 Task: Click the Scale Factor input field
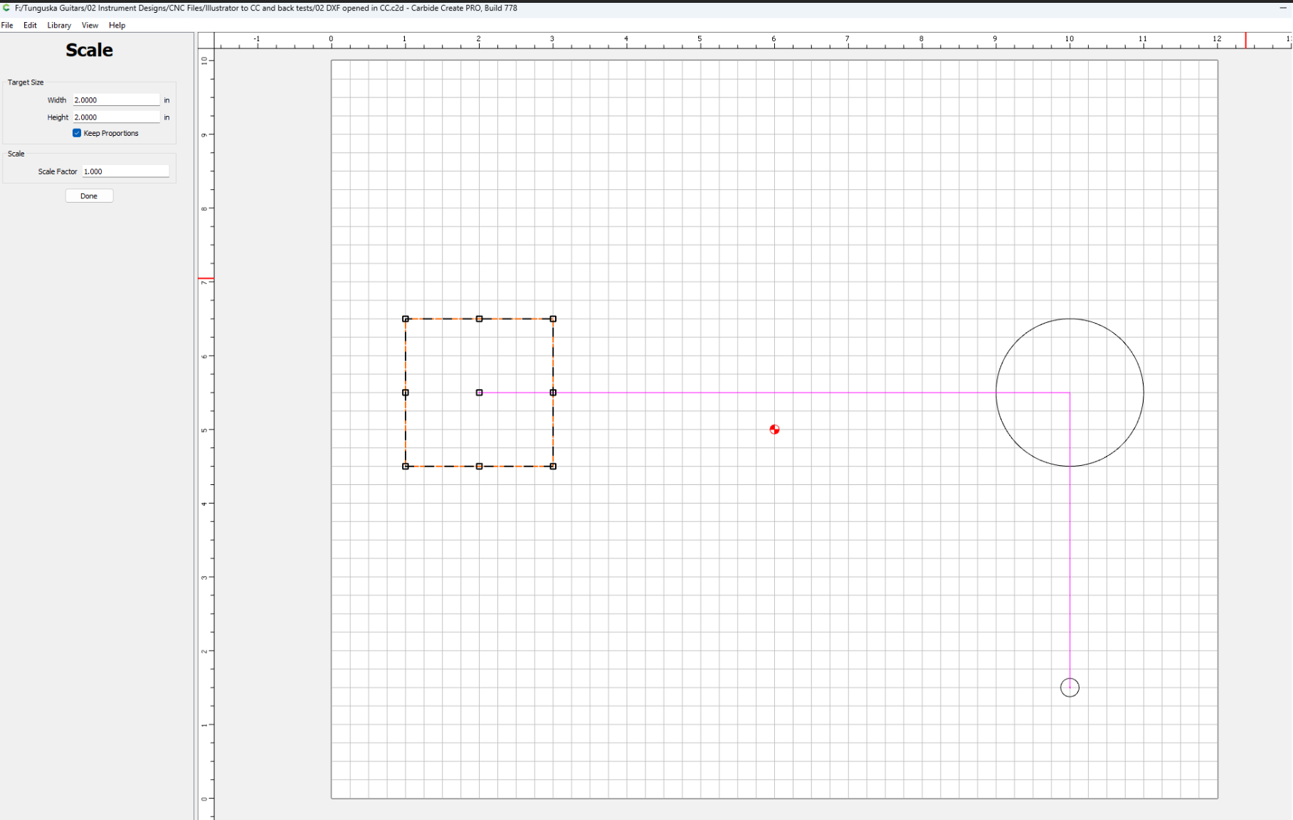pyautogui.click(x=125, y=171)
